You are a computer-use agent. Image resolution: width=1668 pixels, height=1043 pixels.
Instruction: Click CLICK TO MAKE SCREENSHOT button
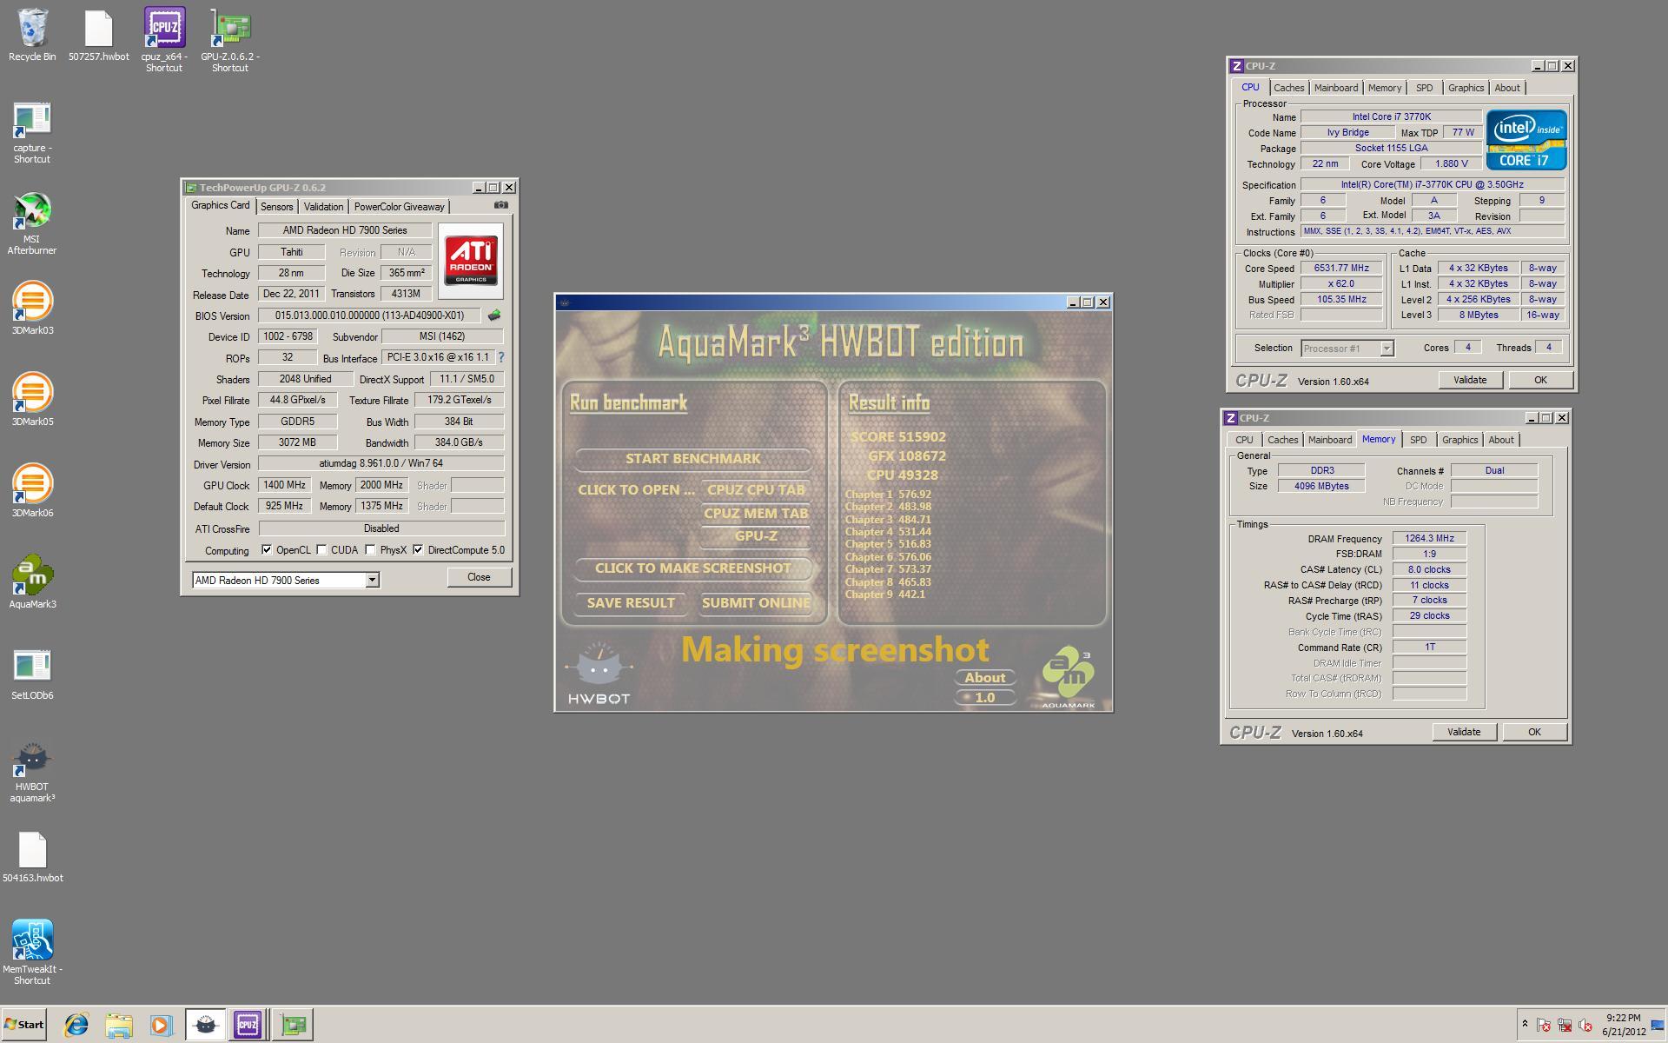pos(692,568)
